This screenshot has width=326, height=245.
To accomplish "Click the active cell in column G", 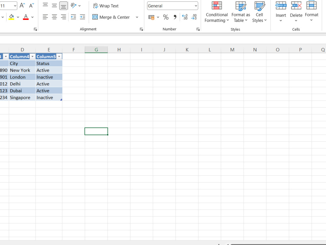I will coord(96,131).
